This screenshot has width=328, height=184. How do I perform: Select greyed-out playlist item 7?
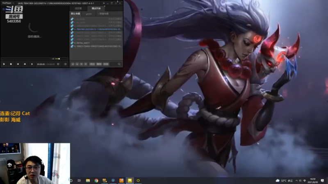click(x=96, y=39)
